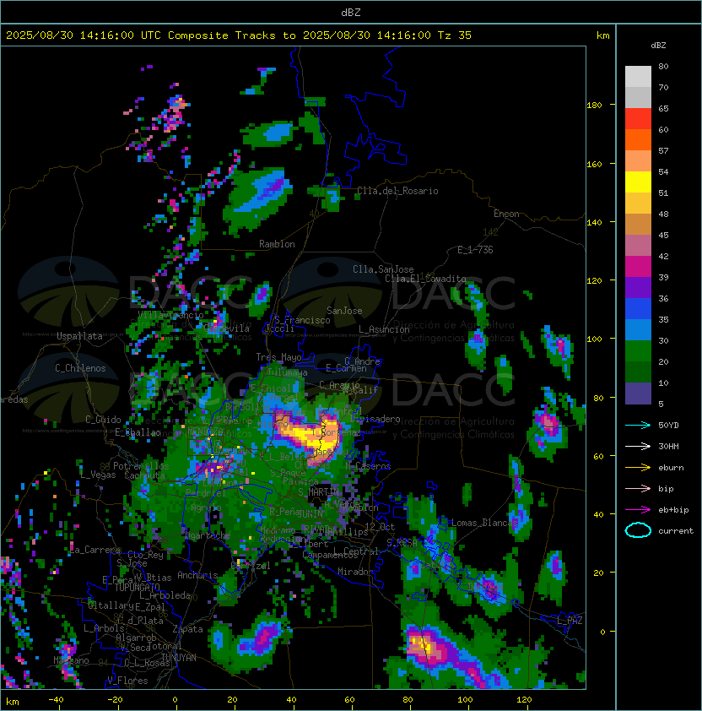Click the pink bip arrow in legend
This screenshot has height=711, width=702.
[x=638, y=489]
